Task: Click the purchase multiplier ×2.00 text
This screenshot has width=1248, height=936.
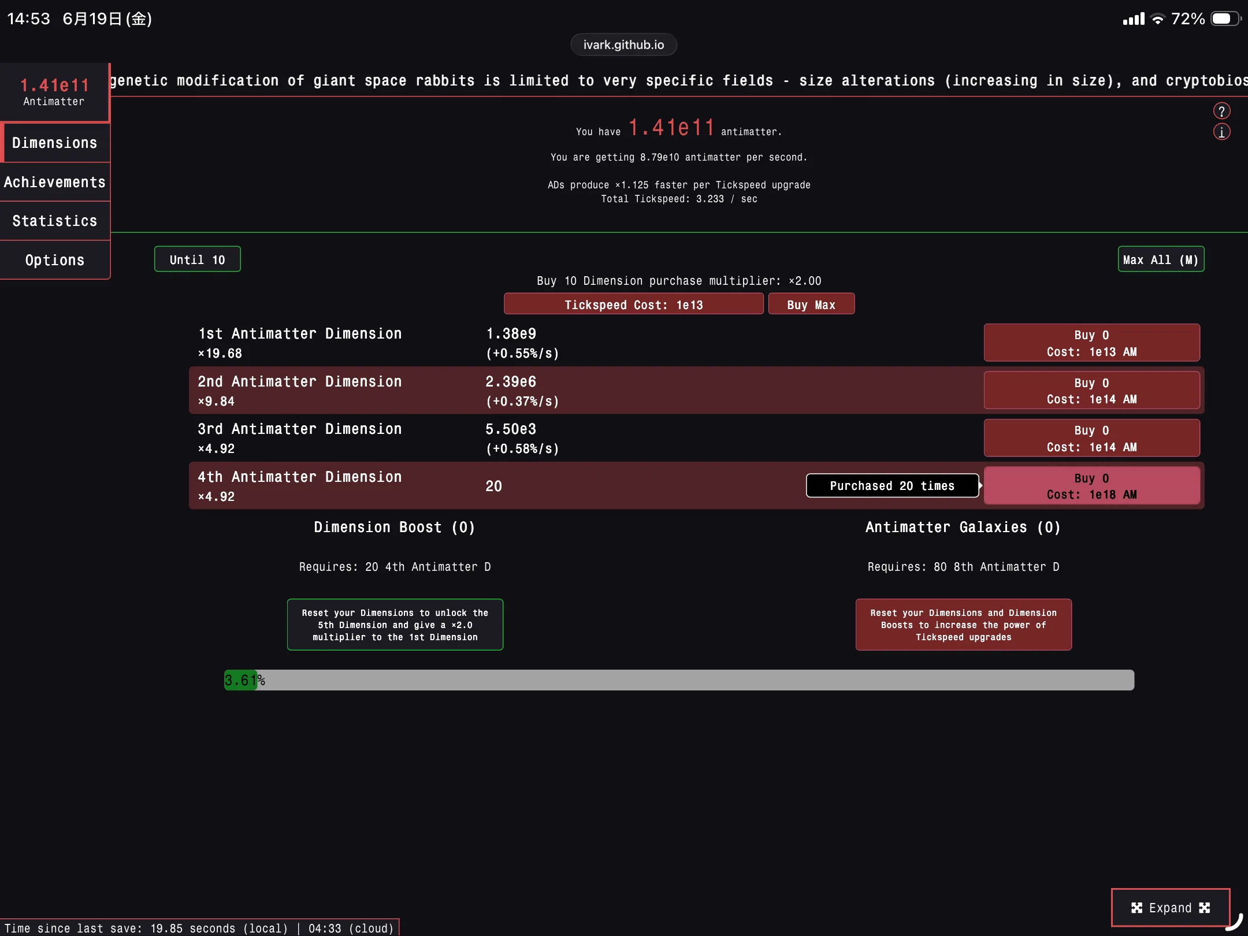Action: [x=679, y=281]
